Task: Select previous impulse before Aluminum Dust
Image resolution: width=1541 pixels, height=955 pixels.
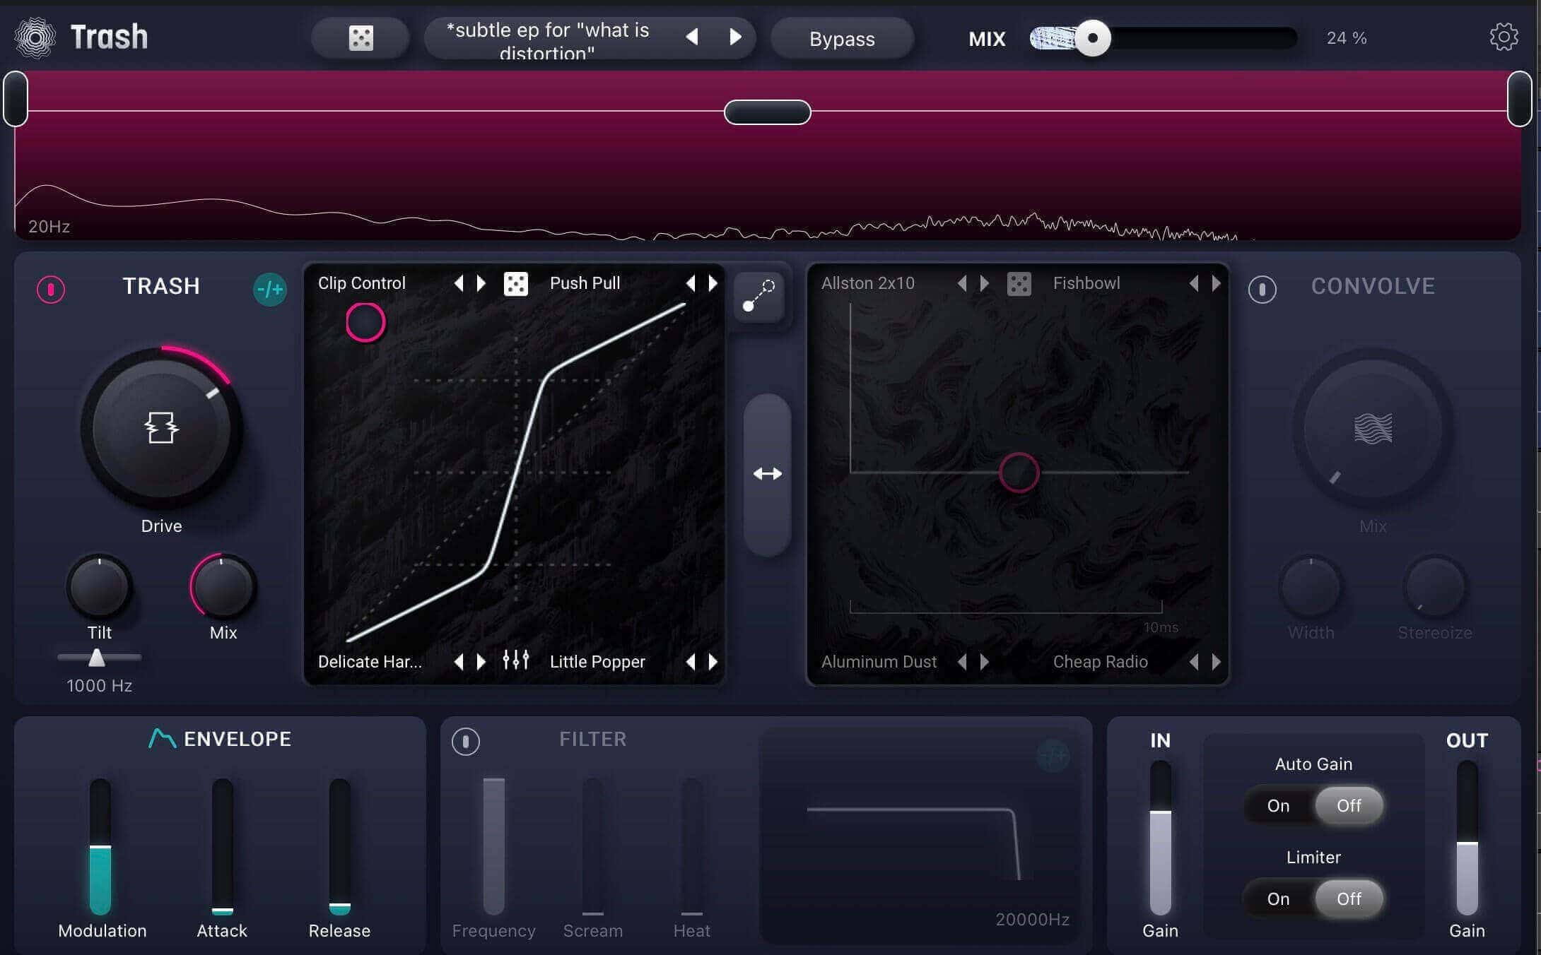Action: tap(962, 662)
